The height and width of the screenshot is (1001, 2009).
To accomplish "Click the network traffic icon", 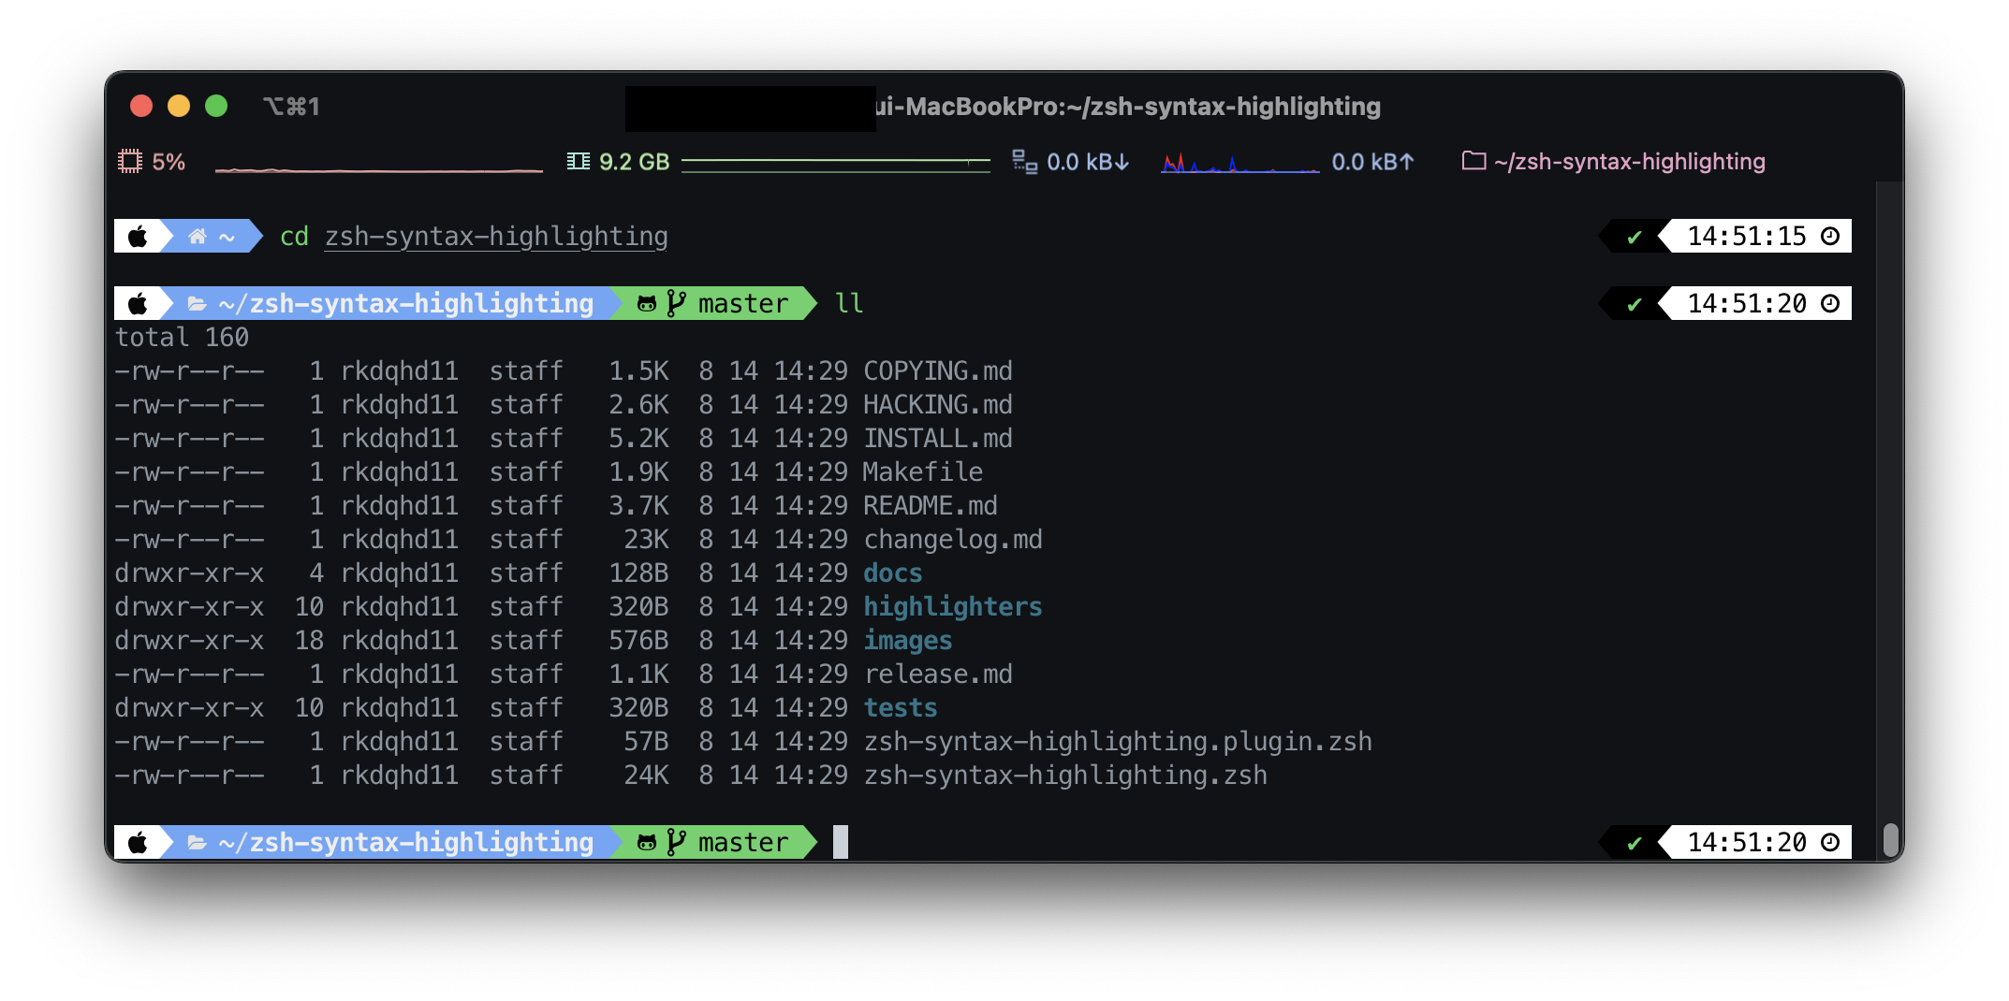I will (x=1024, y=162).
